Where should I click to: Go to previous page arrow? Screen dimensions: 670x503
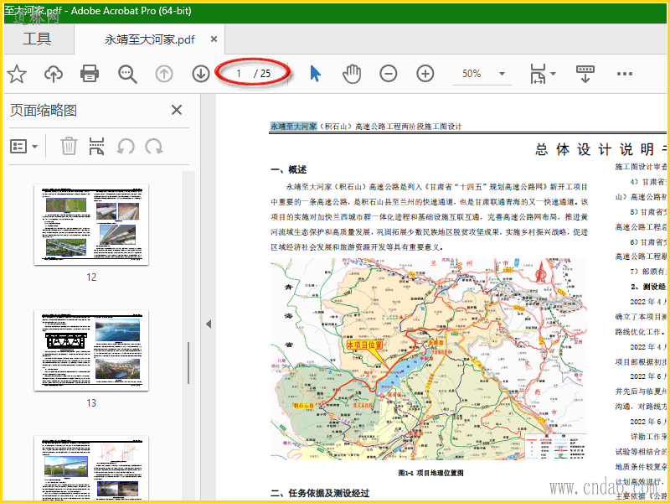coord(164,74)
